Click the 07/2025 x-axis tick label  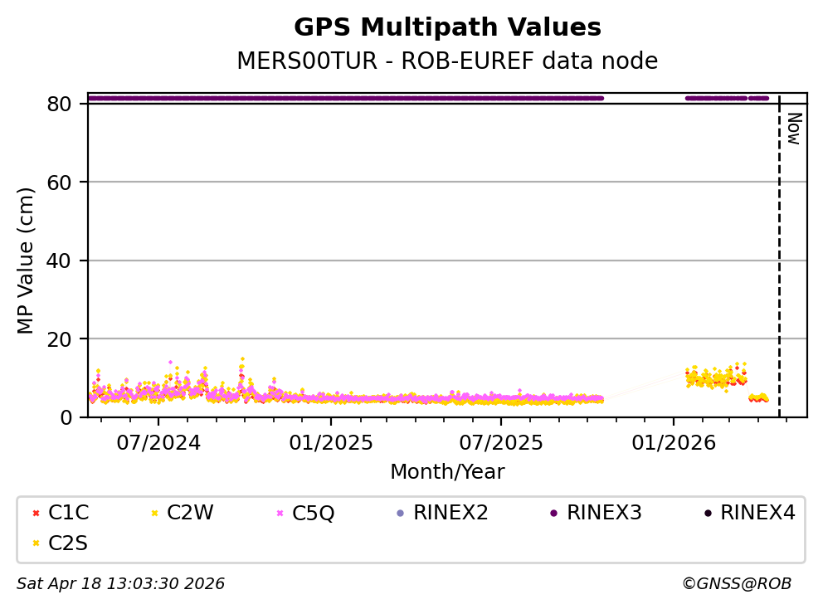tap(500, 442)
